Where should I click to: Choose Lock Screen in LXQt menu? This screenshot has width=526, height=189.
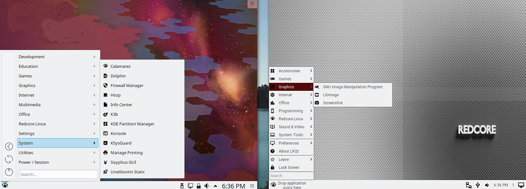coord(291,168)
